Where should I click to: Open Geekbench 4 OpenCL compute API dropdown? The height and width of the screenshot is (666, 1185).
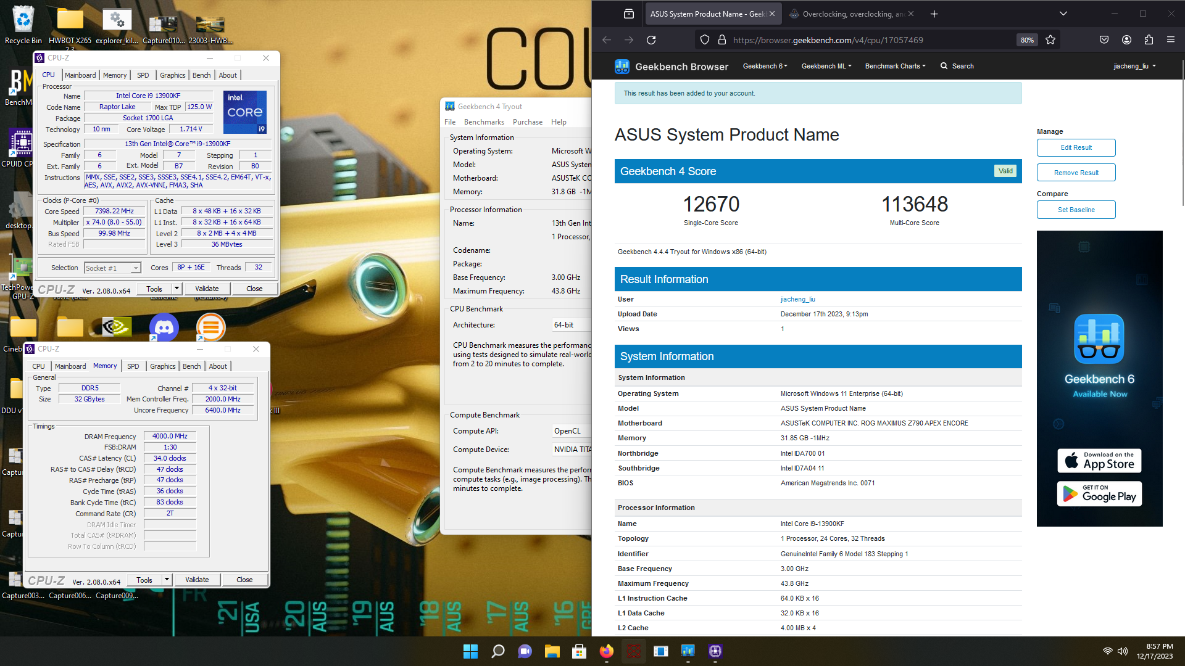[572, 431]
